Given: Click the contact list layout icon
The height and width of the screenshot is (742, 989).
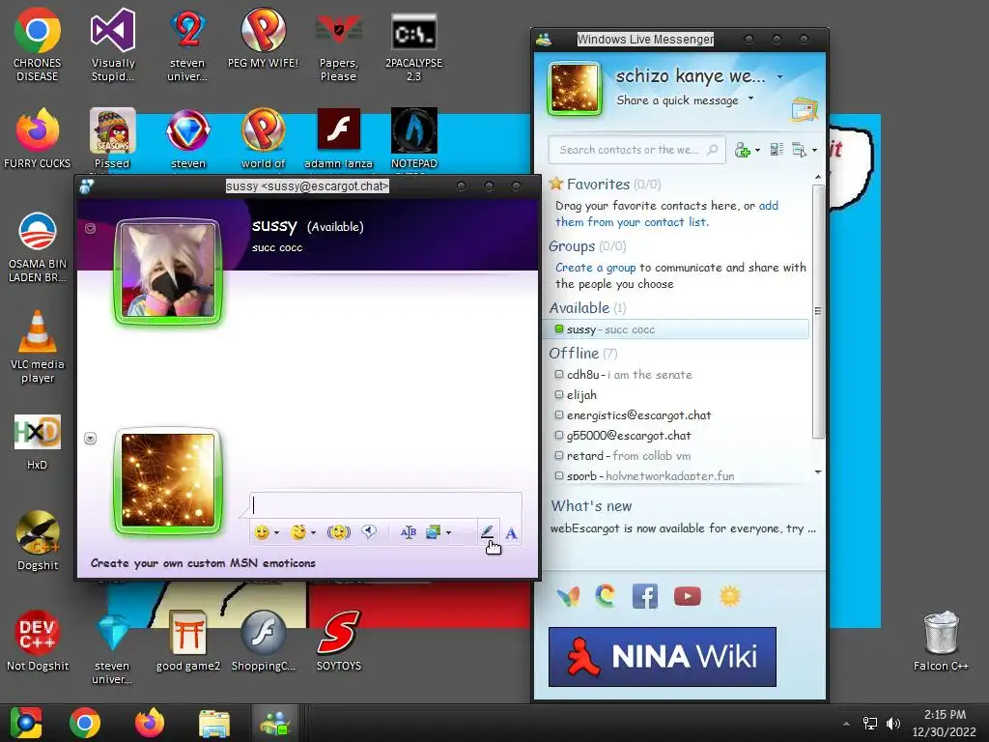Looking at the screenshot, I should point(777,150).
